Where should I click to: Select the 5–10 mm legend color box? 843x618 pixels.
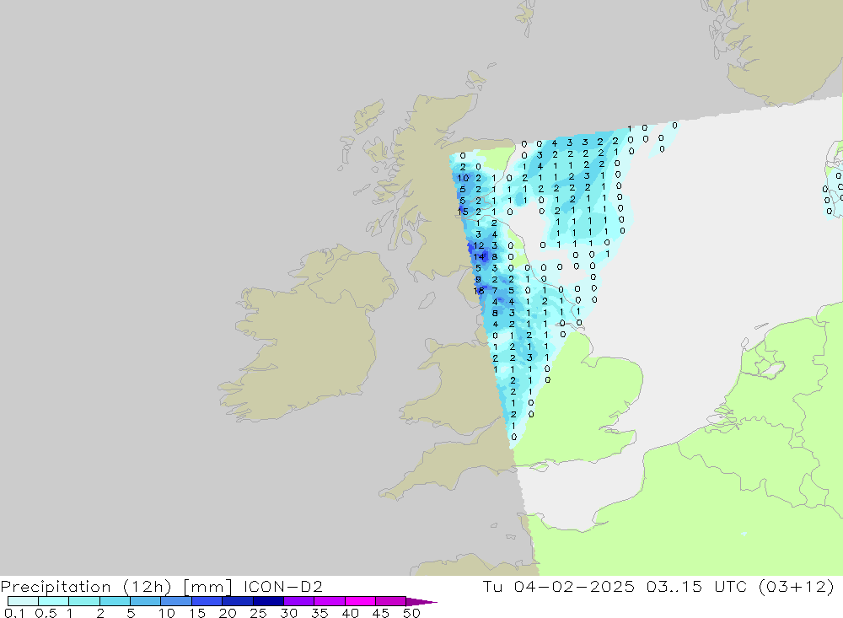click(x=145, y=601)
